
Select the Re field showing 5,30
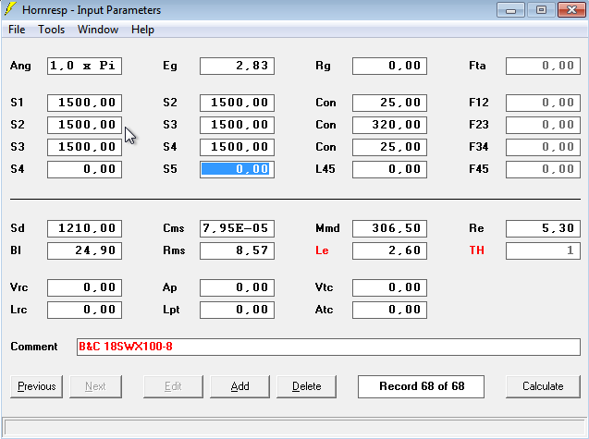click(x=543, y=228)
